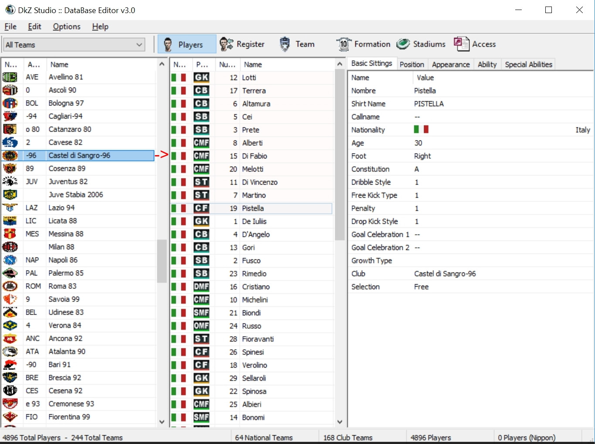This screenshot has width=595, height=444.
Task: Click the Value column header in properties
Action: pyautogui.click(x=503, y=78)
